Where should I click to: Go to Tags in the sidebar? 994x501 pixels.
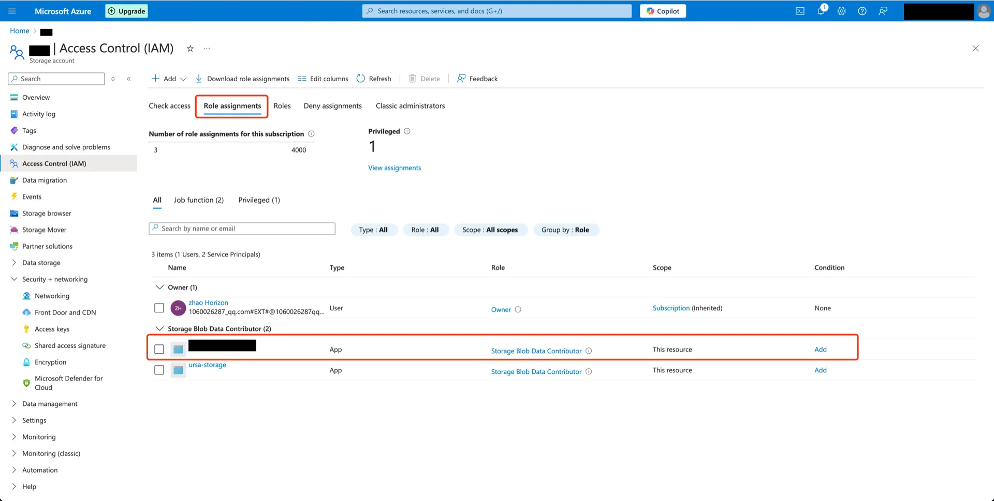click(29, 130)
